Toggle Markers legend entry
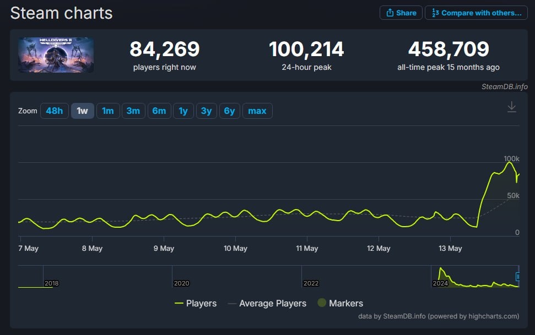 coord(340,303)
